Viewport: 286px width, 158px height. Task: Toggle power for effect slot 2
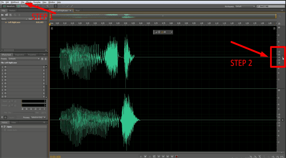point(5,70)
